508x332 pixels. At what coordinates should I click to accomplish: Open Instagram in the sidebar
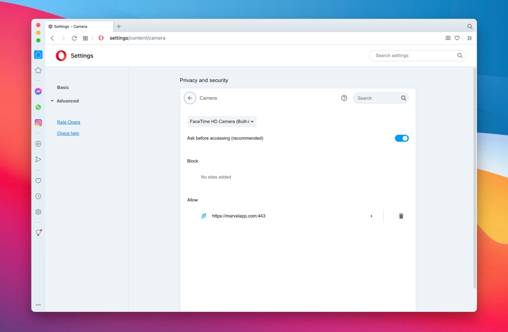38,123
